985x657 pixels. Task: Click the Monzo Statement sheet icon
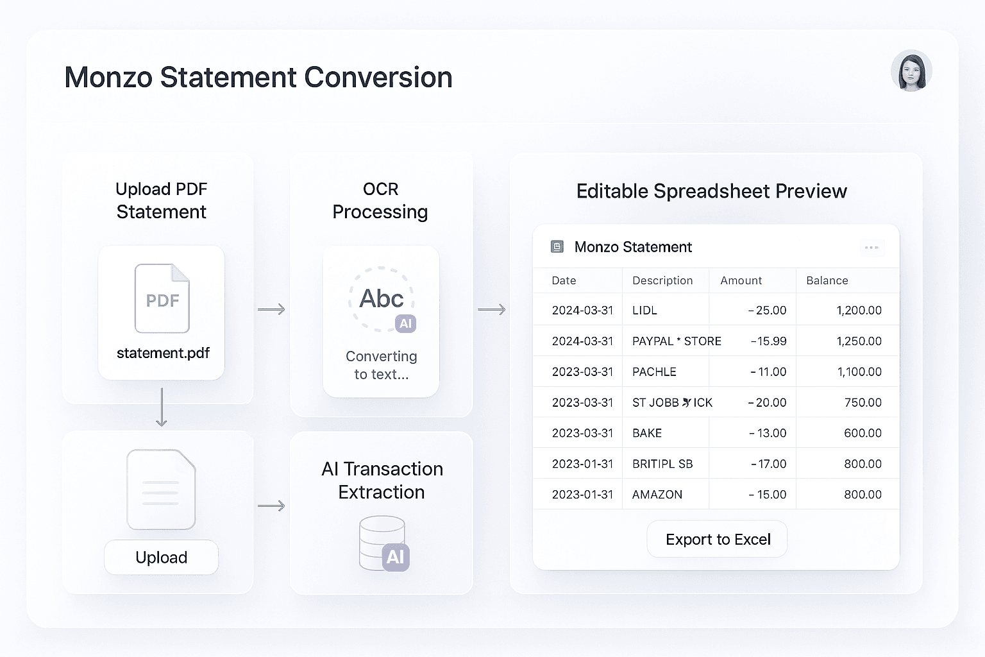pos(557,247)
